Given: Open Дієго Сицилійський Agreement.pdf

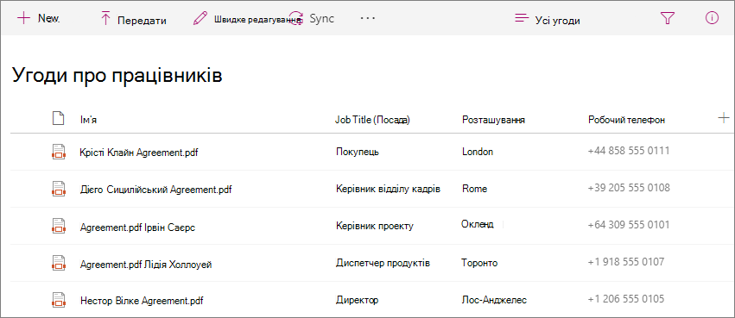Looking at the screenshot, I should pos(156,190).
